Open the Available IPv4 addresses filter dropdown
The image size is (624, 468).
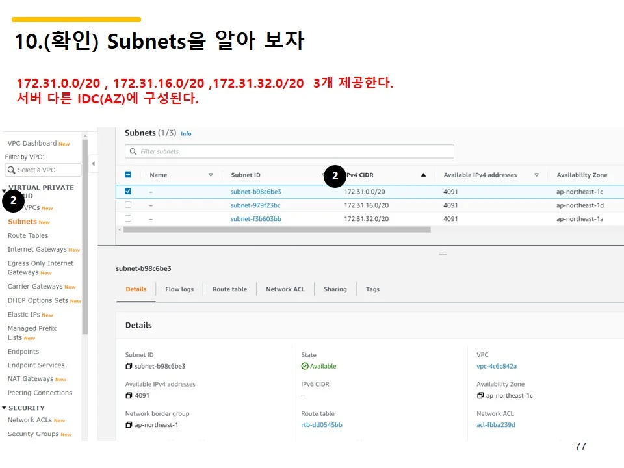tap(537, 175)
